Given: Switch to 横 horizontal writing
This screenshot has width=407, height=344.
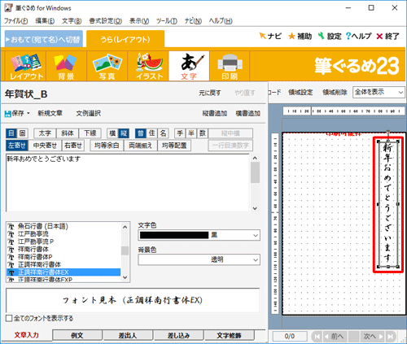Looking at the screenshot, I should click(x=112, y=133).
